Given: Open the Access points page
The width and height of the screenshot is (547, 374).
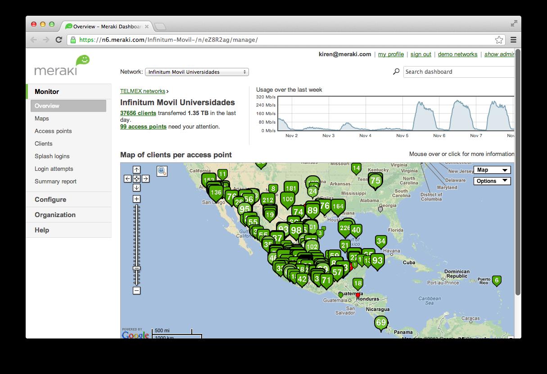Looking at the screenshot, I should pos(53,131).
